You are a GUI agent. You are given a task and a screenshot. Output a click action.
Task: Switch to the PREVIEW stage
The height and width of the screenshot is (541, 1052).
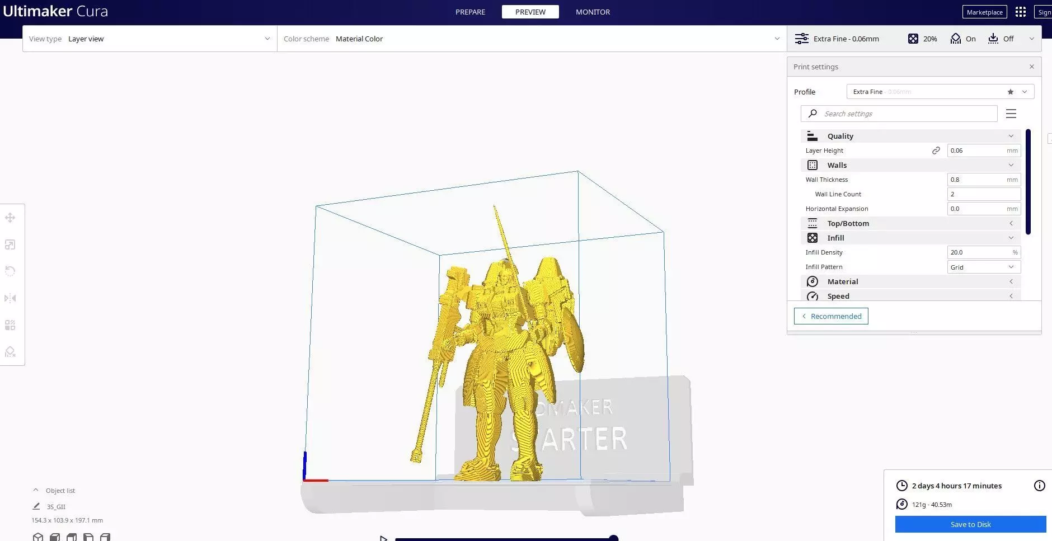530,12
